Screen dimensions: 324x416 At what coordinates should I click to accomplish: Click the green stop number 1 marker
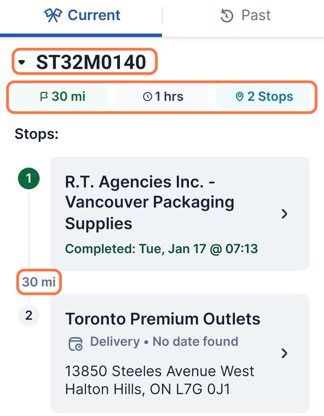click(28, 179)
